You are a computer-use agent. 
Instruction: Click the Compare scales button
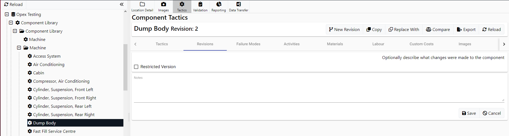[x=438, y=29]
